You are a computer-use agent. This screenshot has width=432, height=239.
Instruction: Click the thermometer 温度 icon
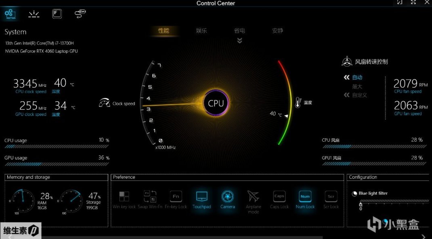298,103
